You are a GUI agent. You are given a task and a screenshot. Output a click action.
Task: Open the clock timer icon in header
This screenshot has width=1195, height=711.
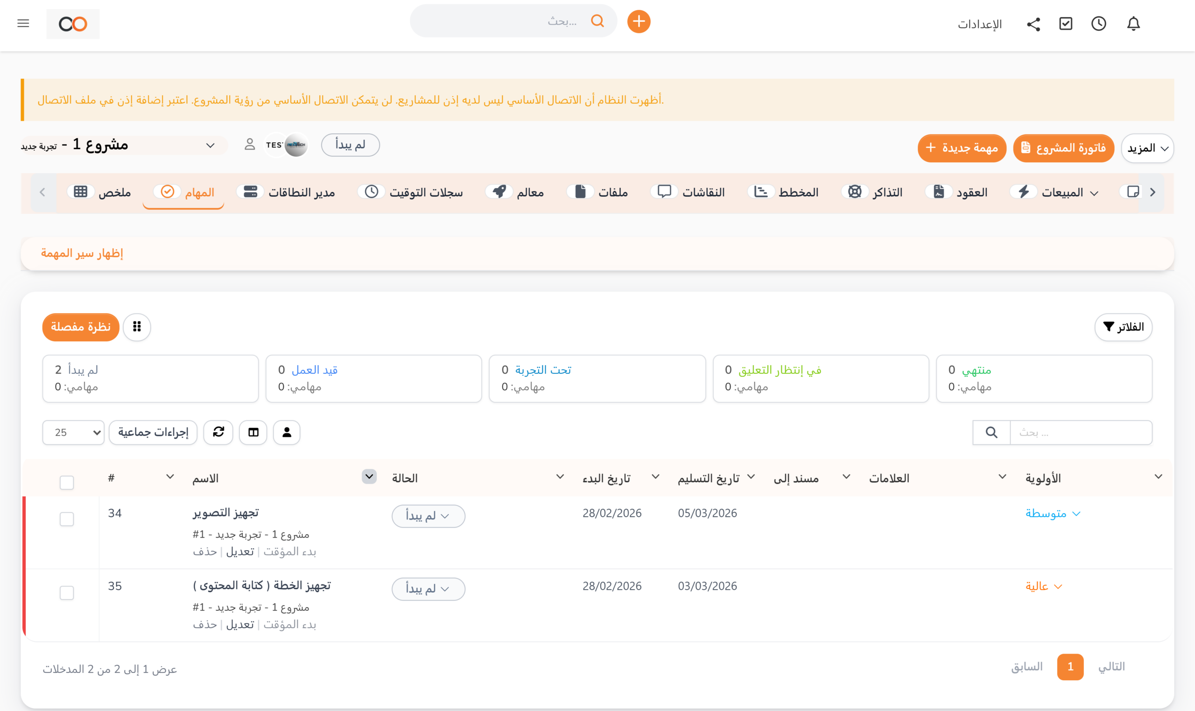click(x=1099, y=23)
